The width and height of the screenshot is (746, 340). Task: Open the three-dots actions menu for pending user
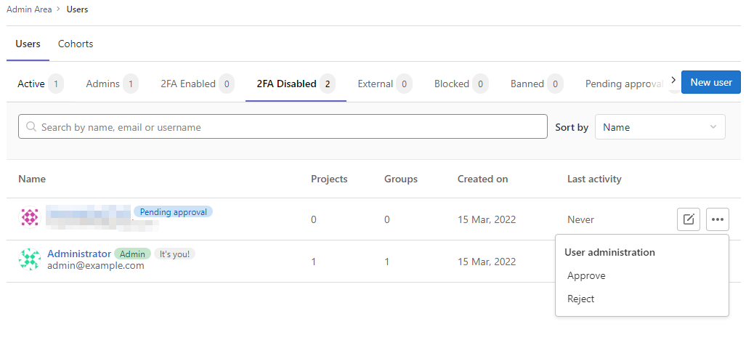tap(718, 219)
